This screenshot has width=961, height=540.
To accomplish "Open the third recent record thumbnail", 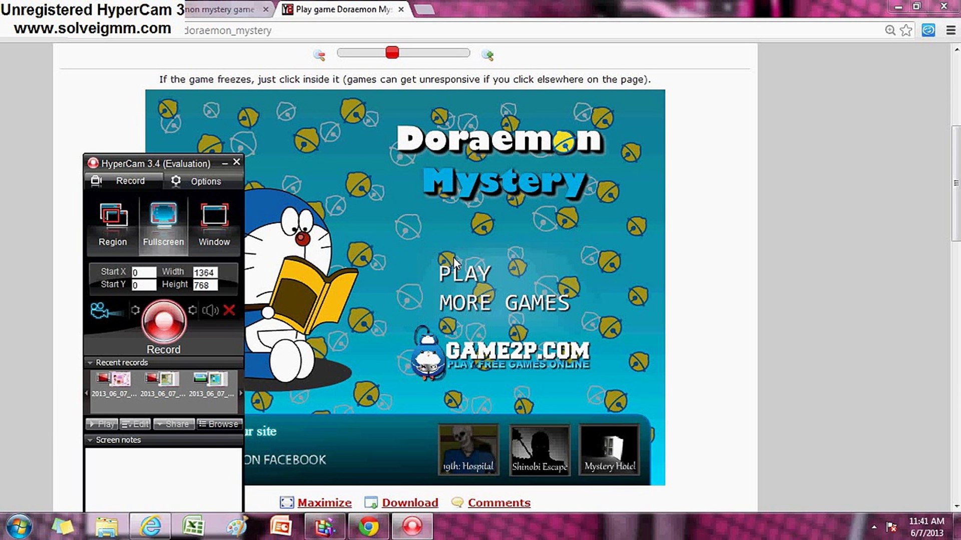I will pyautogui.click(x=211, y=384).
